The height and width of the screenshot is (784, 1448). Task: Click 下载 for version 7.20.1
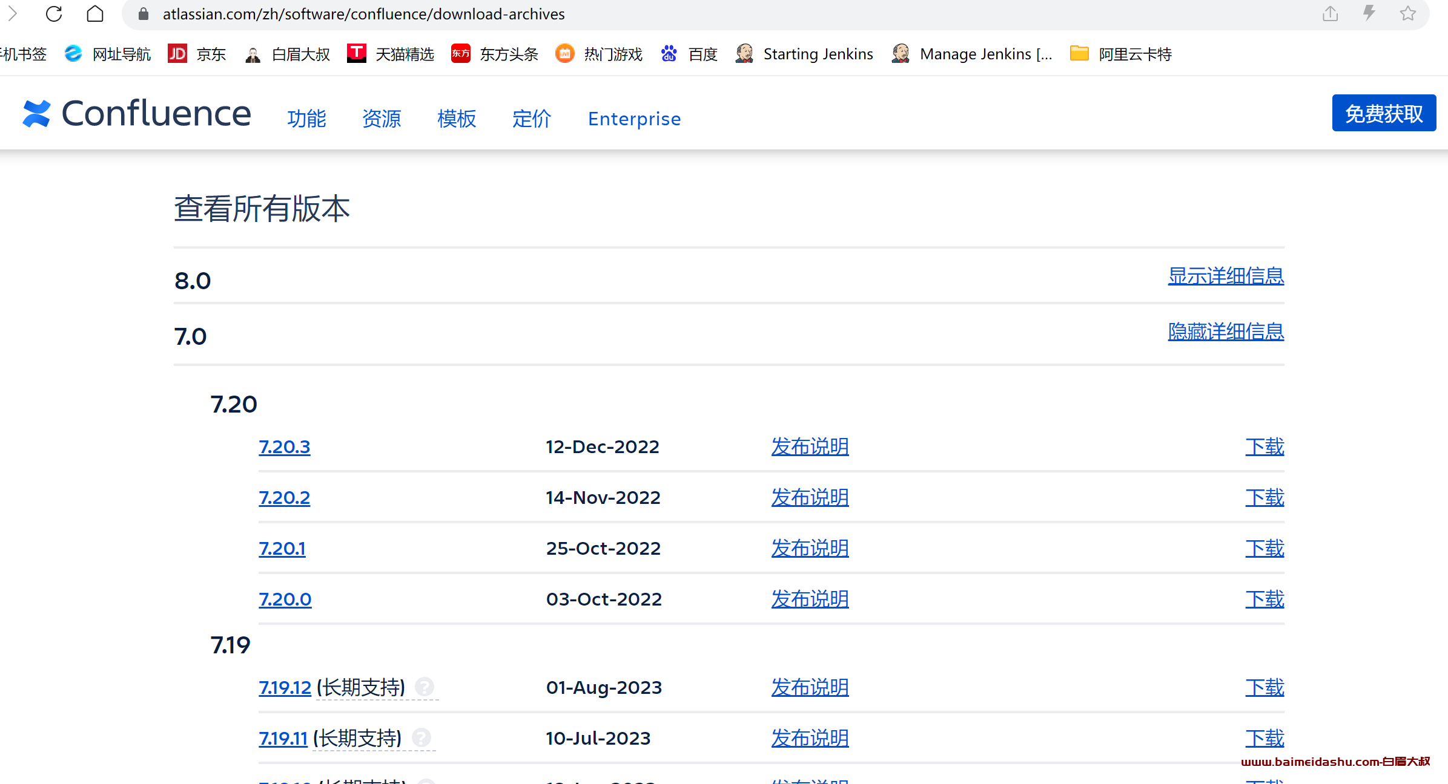pos(1265,548)
